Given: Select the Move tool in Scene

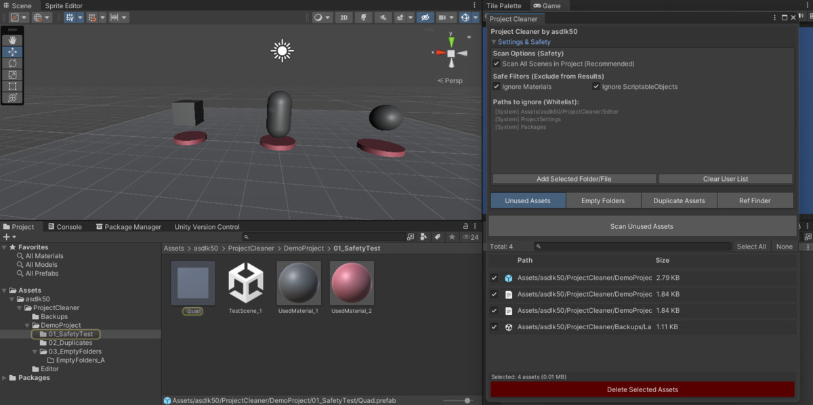Looking at the screenshot, I should point(12,51).
